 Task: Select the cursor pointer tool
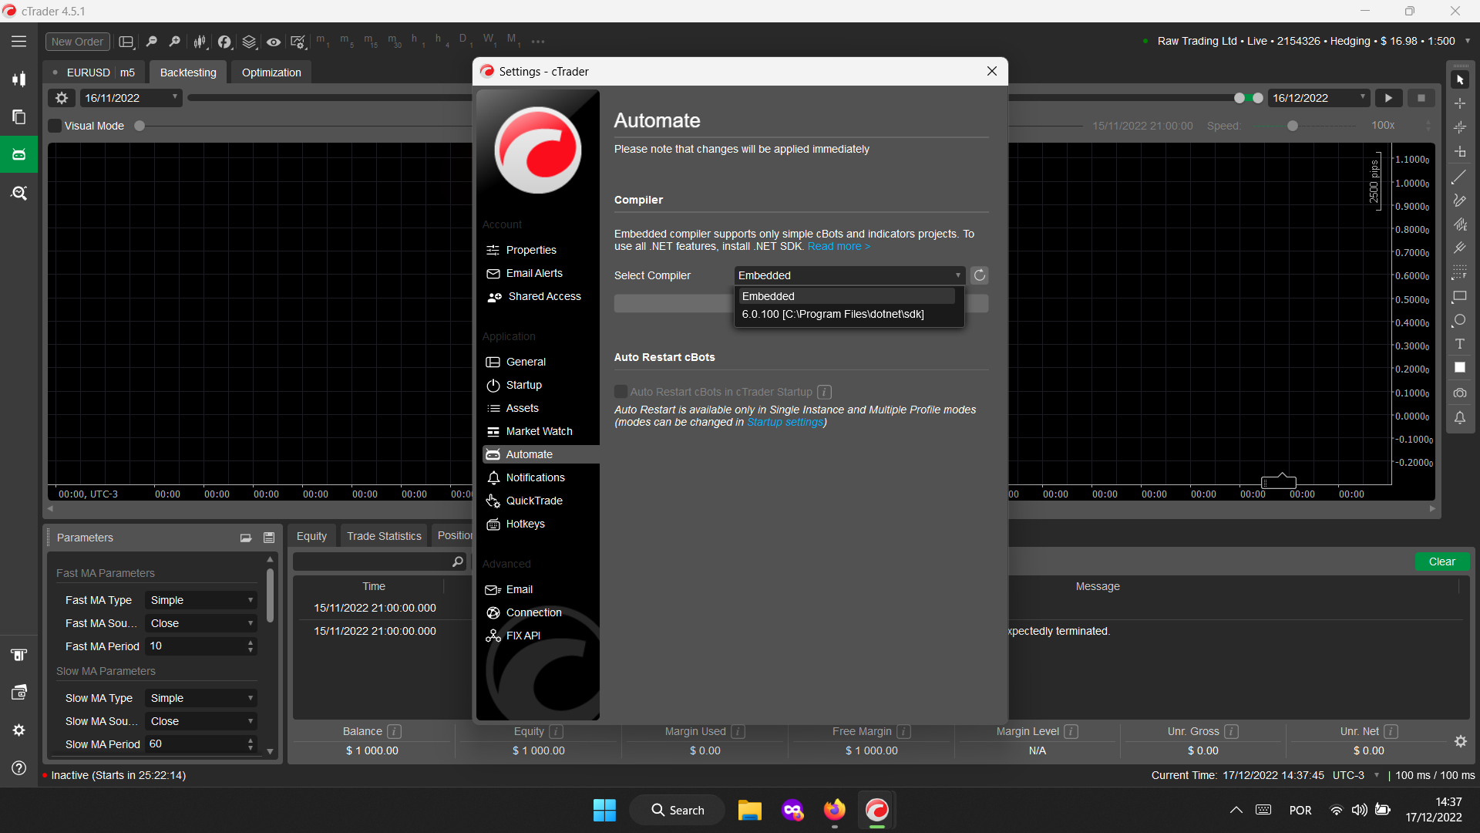(x=1460, y=79)
